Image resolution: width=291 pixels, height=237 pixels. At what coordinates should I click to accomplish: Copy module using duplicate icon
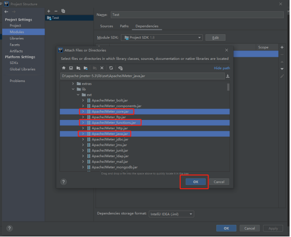pos(63,11)
